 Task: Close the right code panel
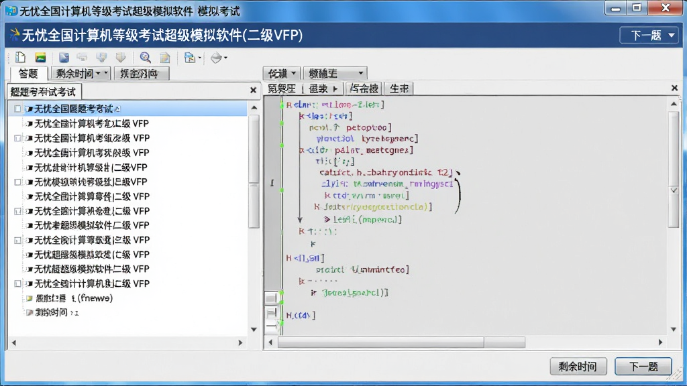675,88
